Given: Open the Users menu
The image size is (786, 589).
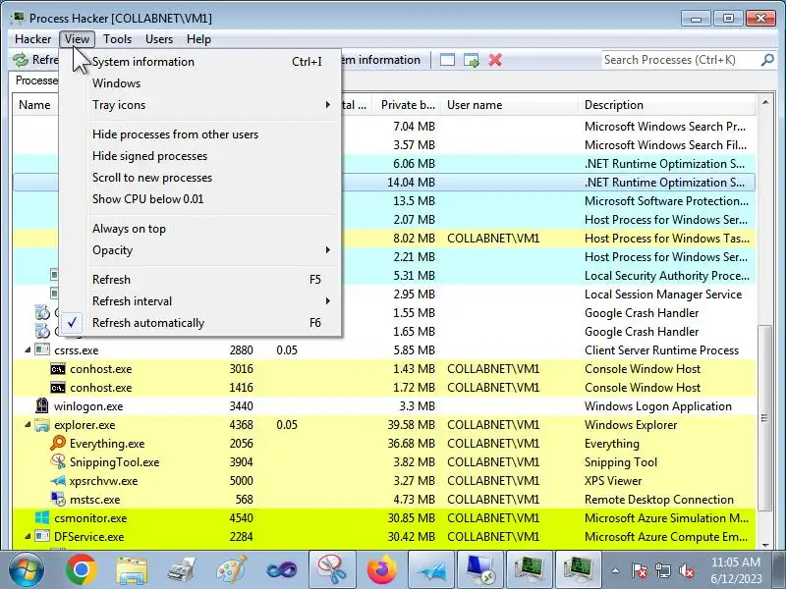Looking at the screenshot, I should pyautogui.click(x=159, y=39).
